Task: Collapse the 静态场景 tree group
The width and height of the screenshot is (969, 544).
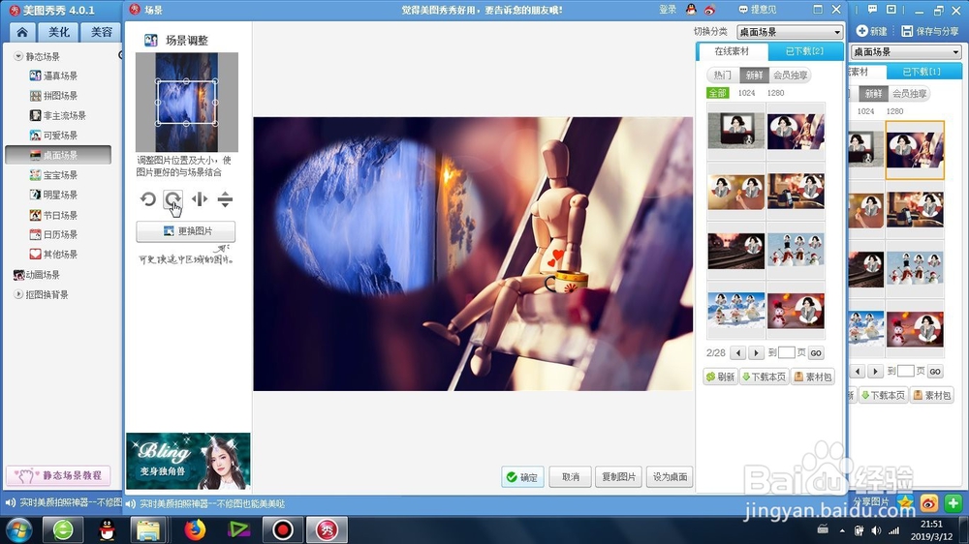Action: (18, 56)
